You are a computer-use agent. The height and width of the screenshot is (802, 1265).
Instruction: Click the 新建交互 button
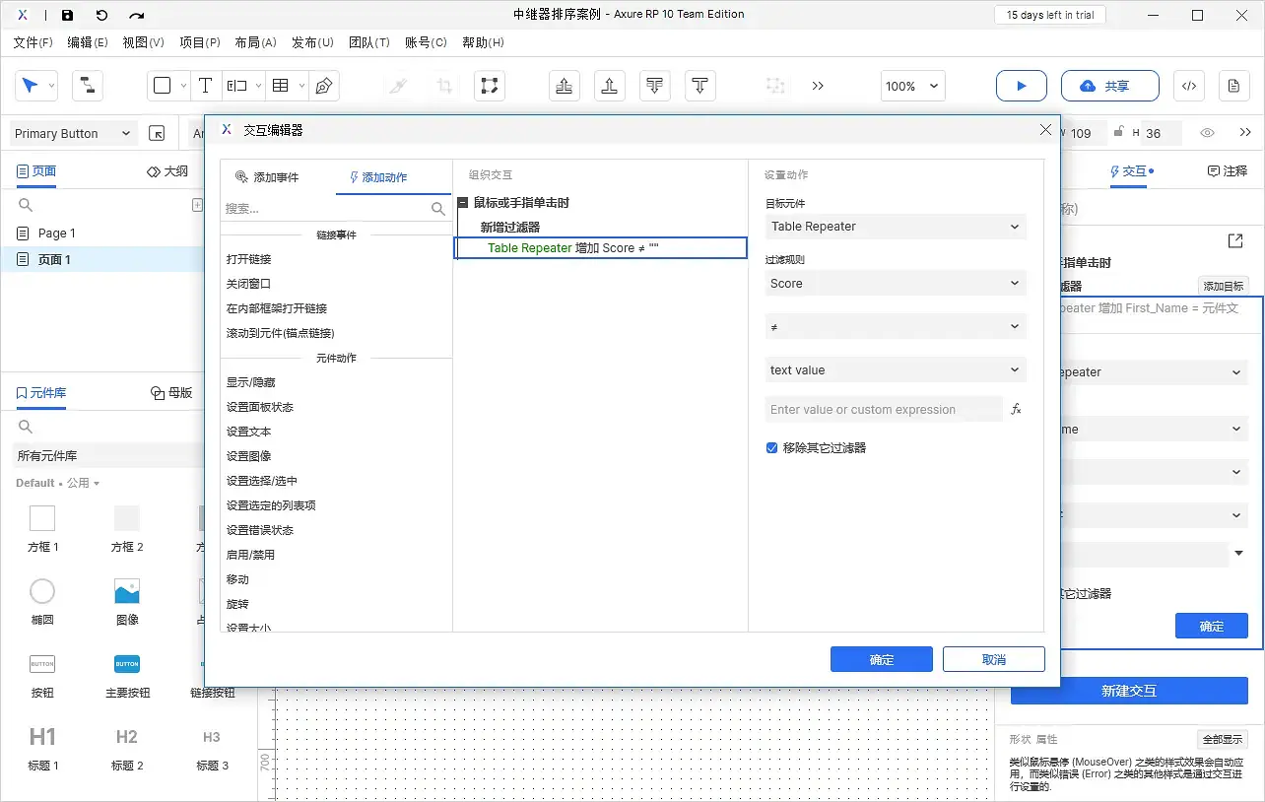point(1129,691)
